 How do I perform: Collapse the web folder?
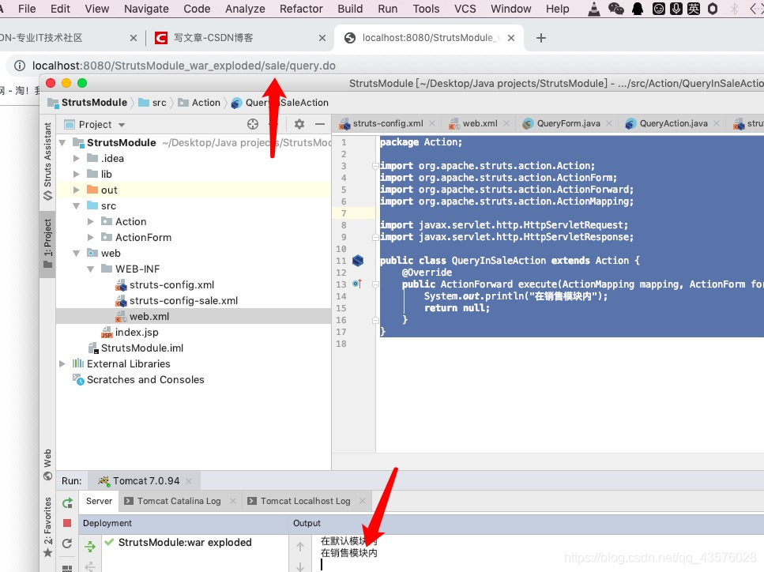76,253
